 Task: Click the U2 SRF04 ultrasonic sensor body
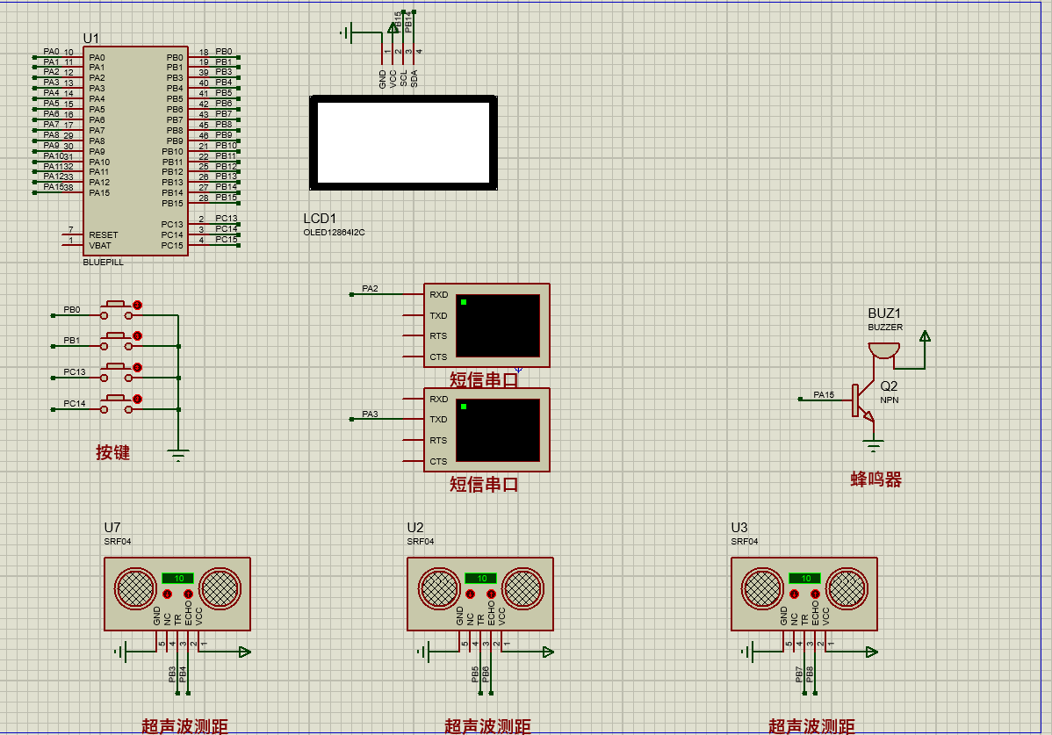pyautogui.click(x=480, y=594)
